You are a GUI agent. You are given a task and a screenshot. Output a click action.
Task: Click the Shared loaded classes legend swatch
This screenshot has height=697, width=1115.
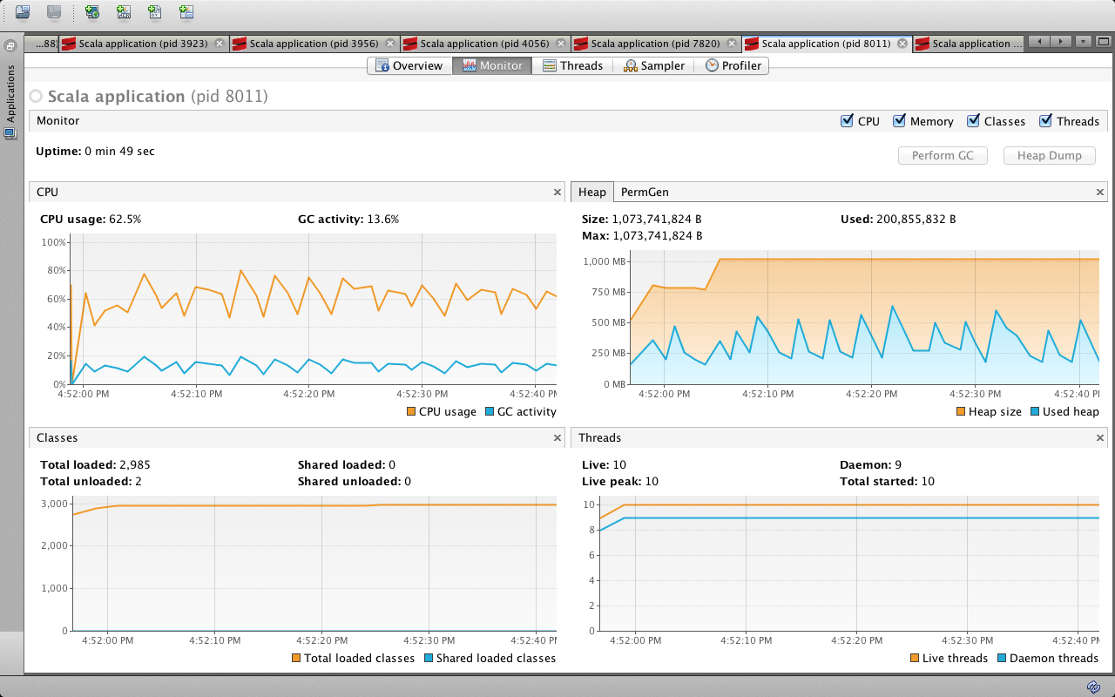(x=429, y=658)
